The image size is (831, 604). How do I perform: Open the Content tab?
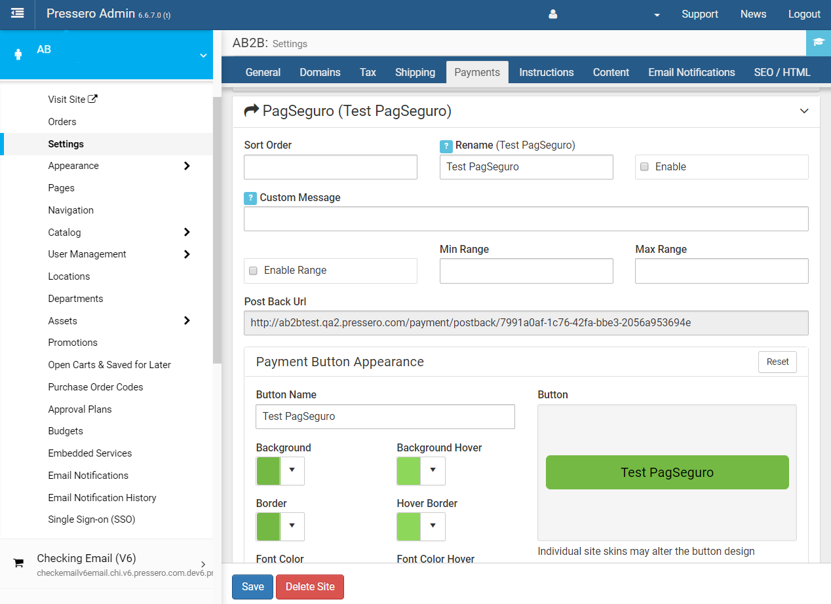[x=611, y=72]
